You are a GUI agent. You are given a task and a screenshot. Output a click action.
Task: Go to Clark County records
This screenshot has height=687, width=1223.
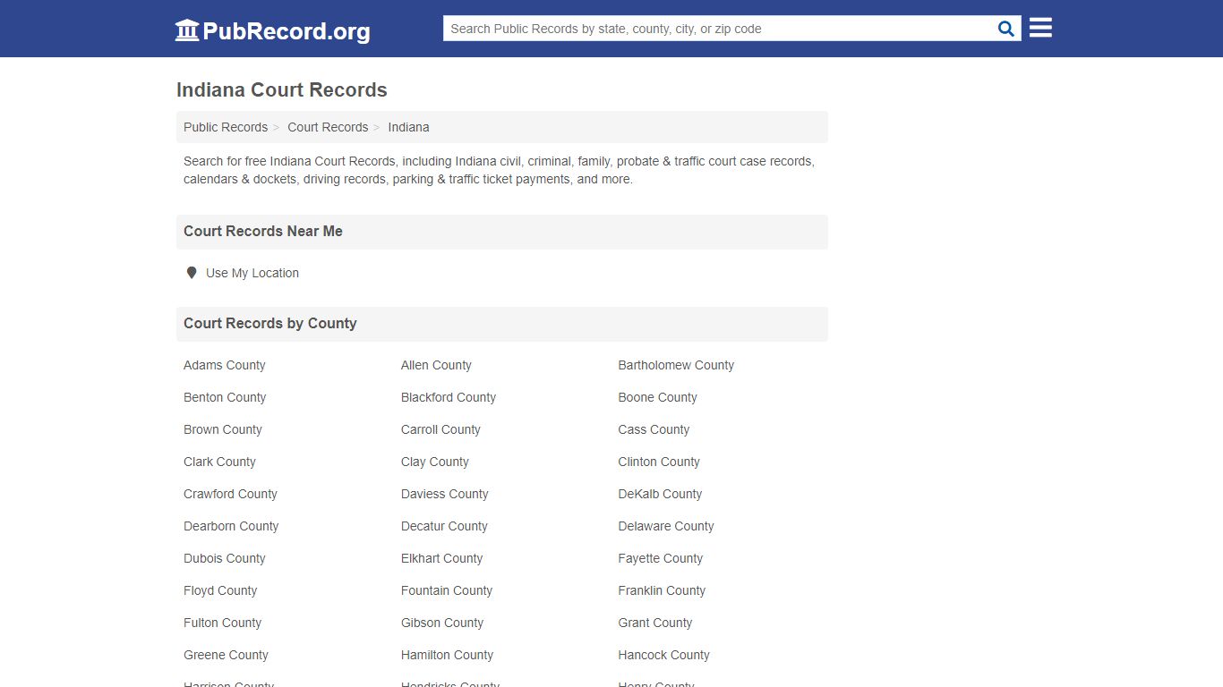(219, 462)
